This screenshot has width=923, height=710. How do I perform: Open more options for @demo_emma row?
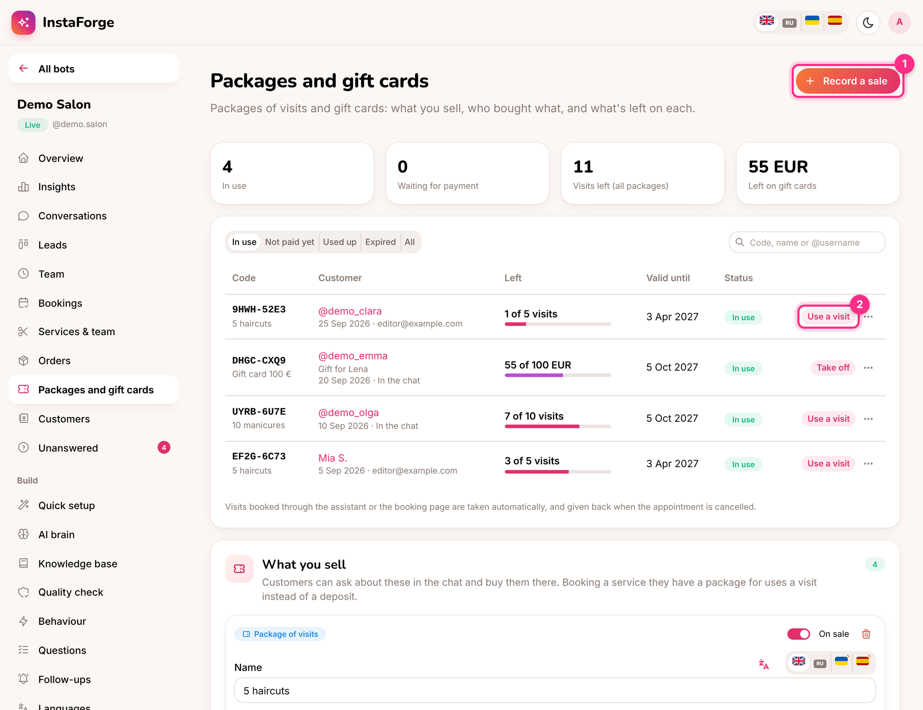click(868, 368)
